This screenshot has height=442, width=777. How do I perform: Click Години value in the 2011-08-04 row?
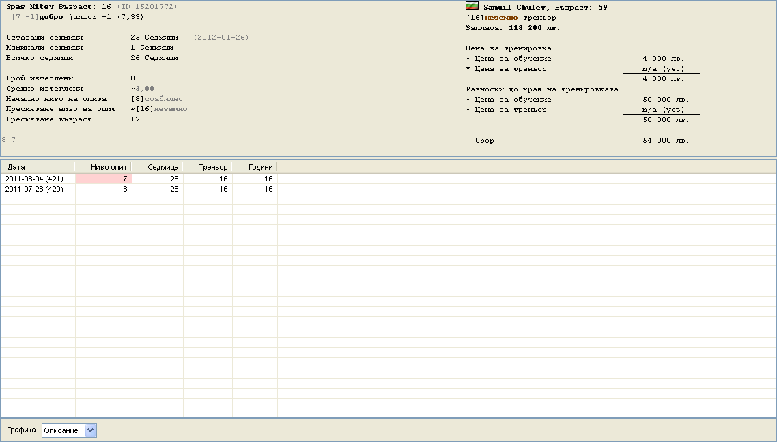coord(255,179)
